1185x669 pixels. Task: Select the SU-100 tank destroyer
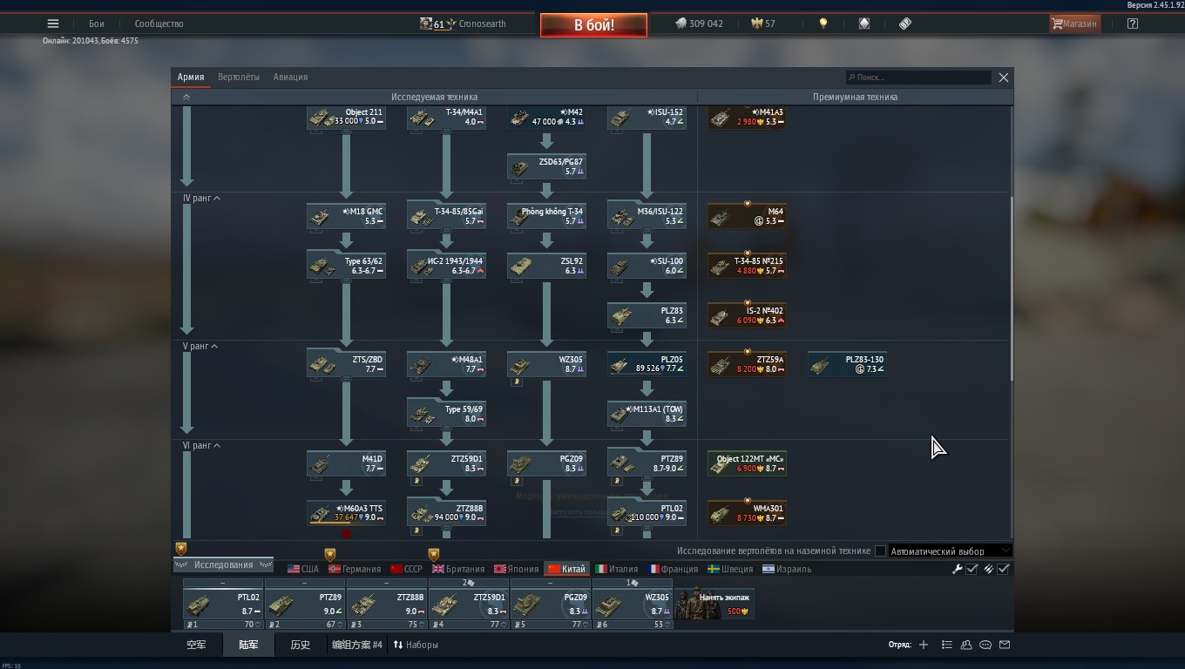647,267
